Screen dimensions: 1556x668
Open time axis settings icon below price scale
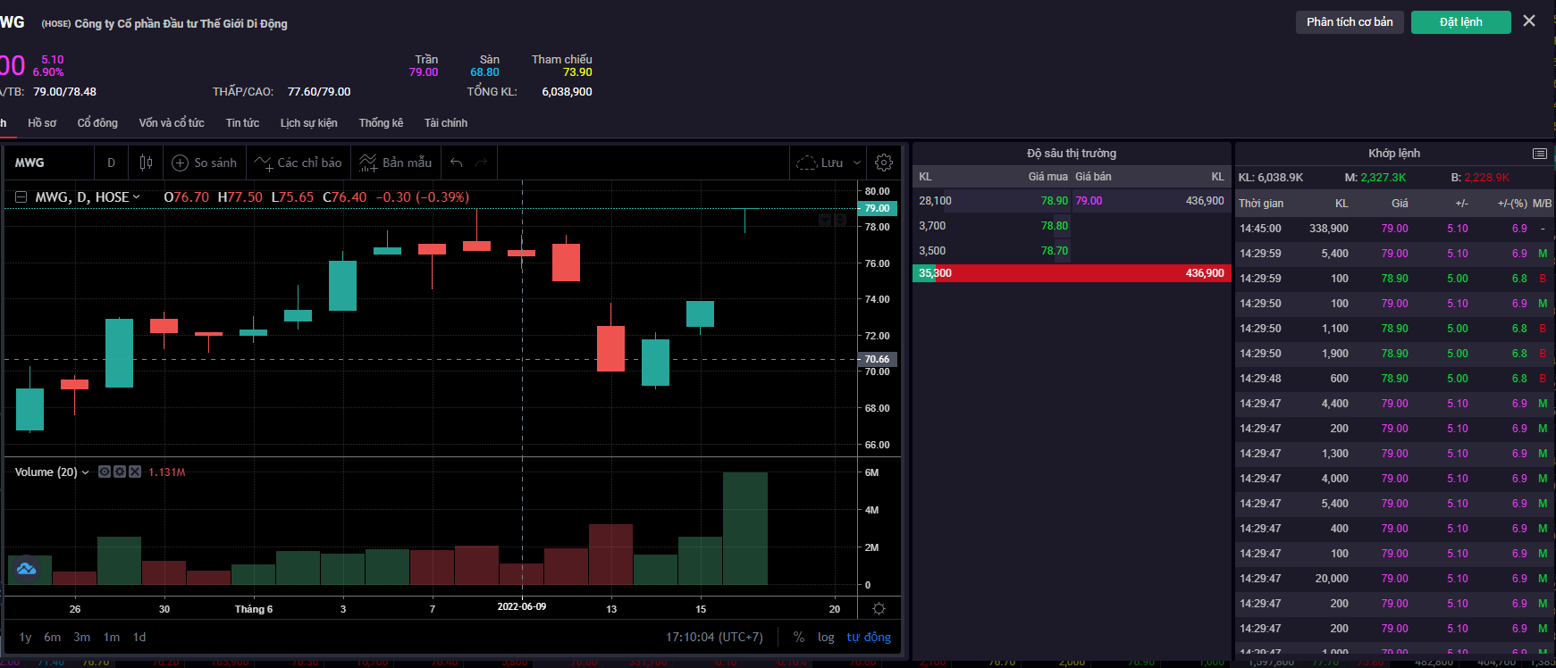click(x=879, y=609)
